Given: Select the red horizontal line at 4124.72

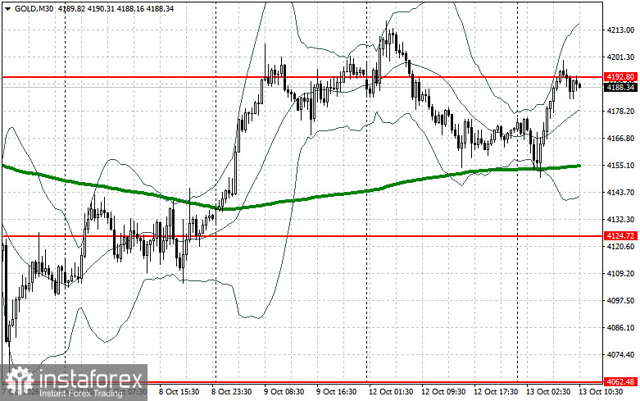Looking at the screenshot, I should [302, 235].
